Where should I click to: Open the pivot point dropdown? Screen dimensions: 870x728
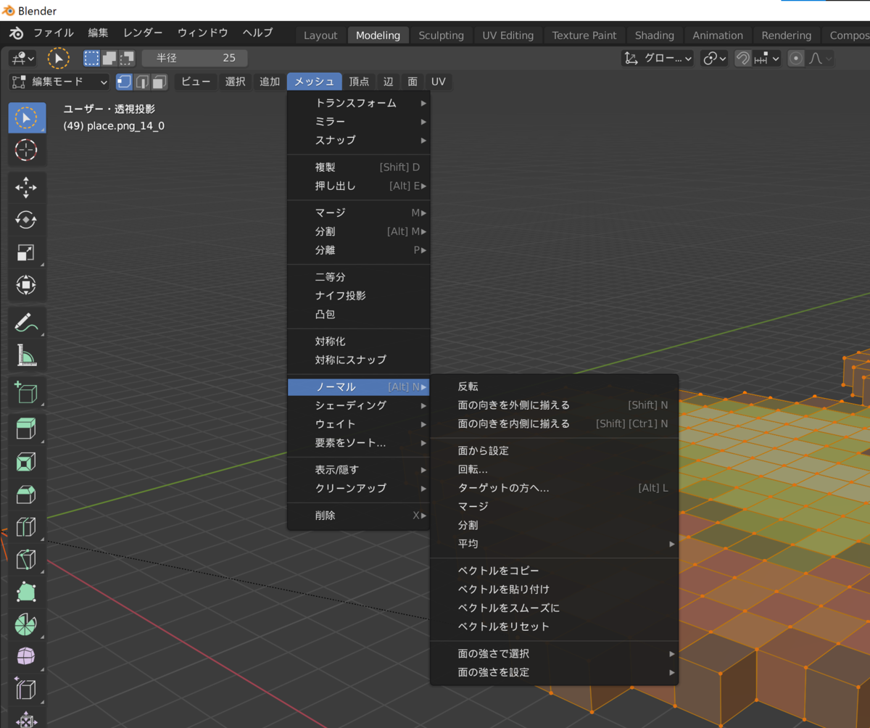point(714,59)
